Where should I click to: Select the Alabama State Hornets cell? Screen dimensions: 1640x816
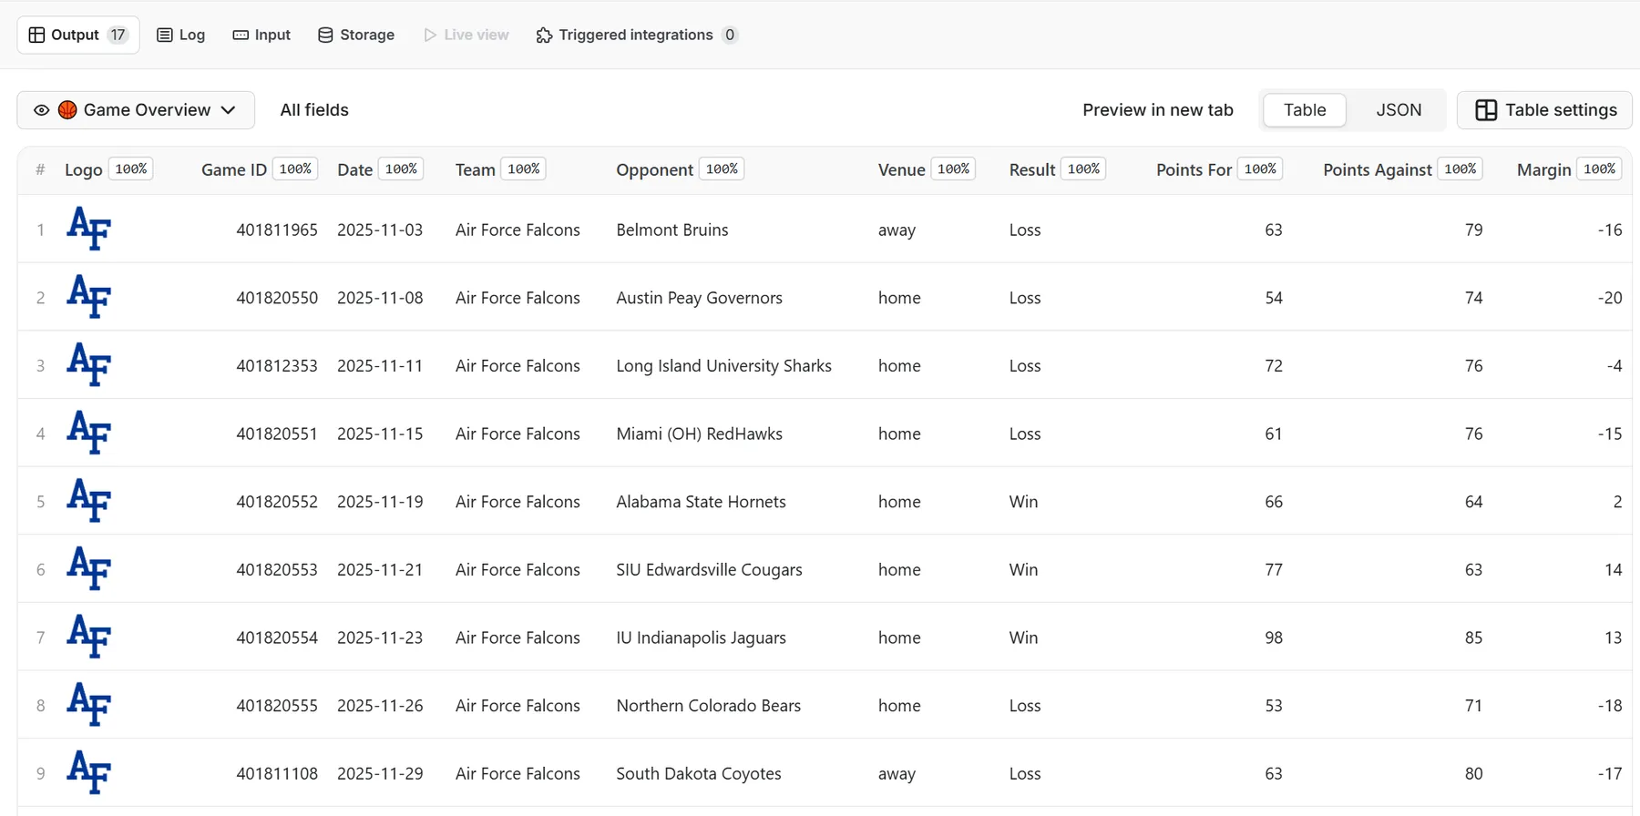point(701,502)
